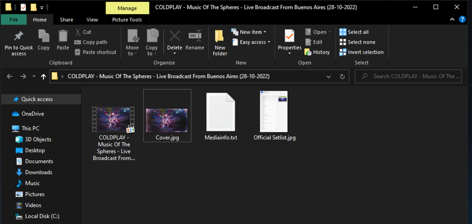
Task: Expand the Delete dropdown arrow
Action: point(175,53)
